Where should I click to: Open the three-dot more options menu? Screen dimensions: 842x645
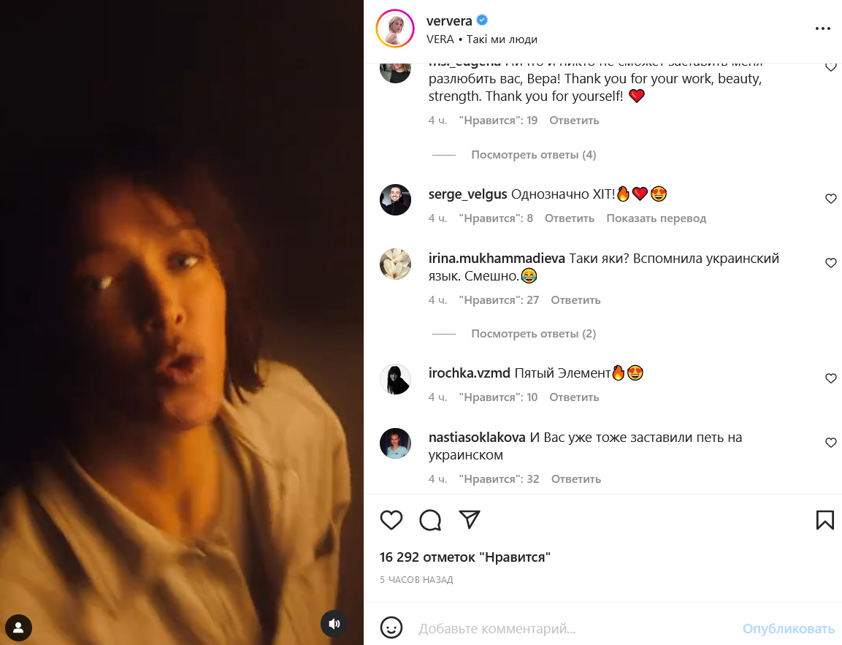tap(823, 28)
